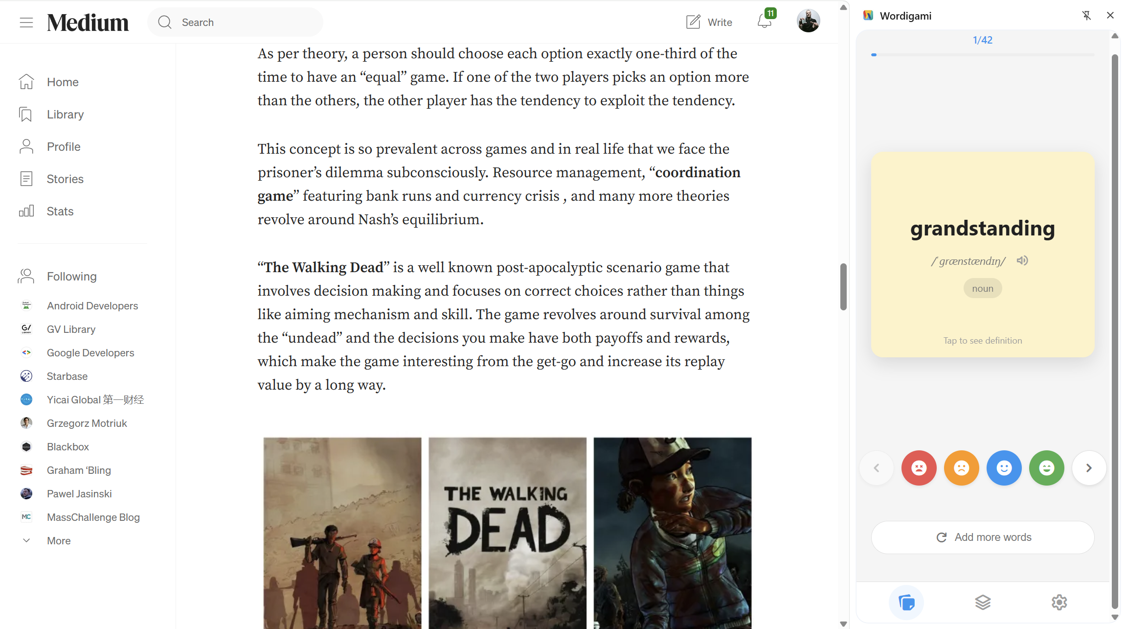
Task: Expand the More section in the sidebar
Action: point(58,540)
